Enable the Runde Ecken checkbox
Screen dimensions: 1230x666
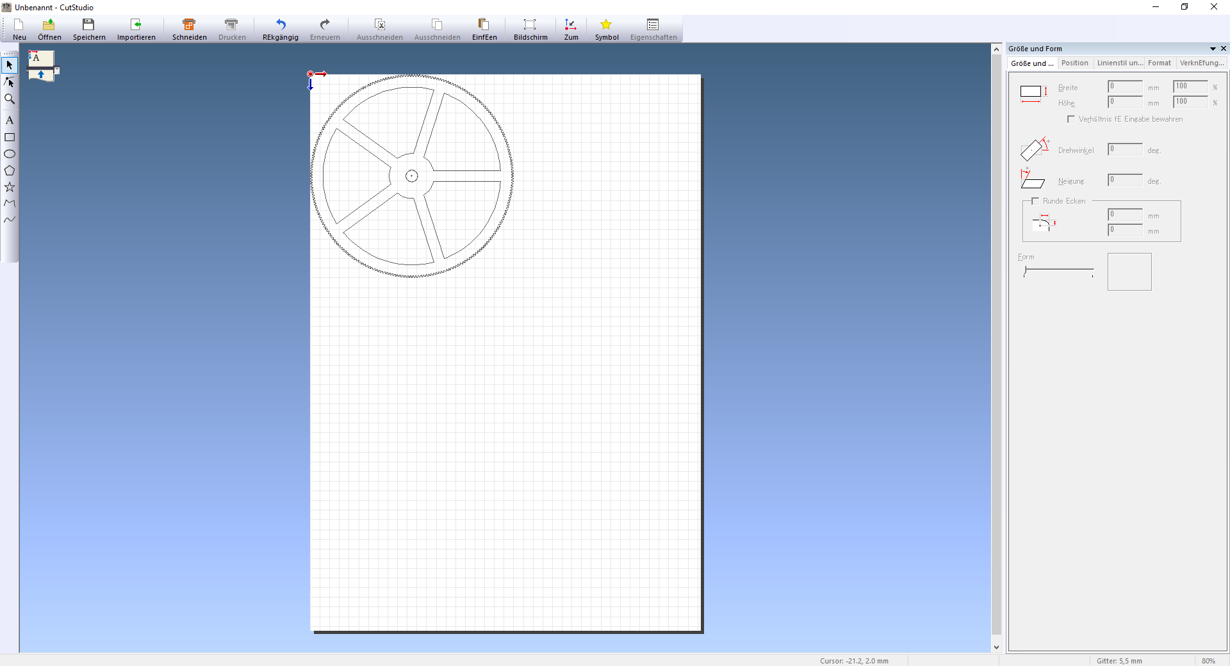(x=1035, y=201)
